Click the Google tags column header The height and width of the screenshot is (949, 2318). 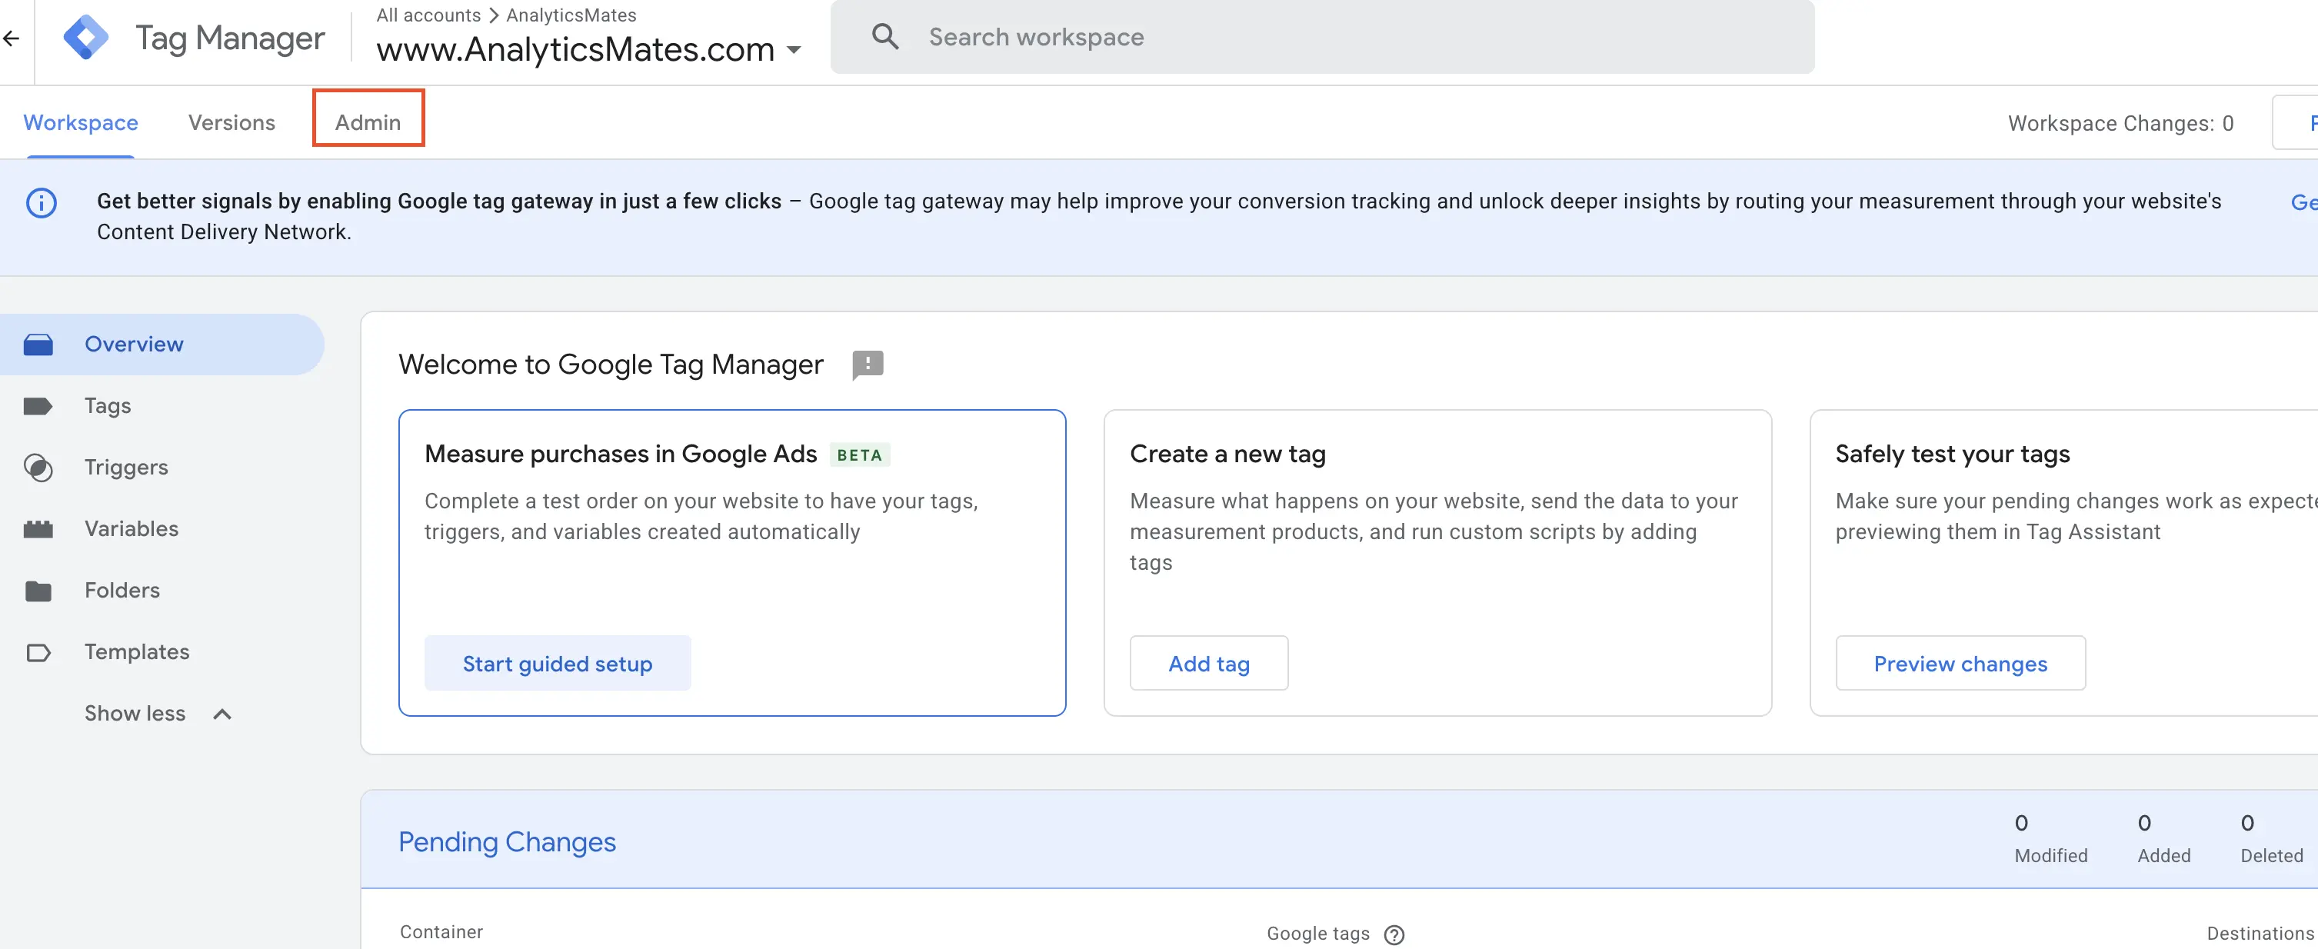coord(1318,934)
